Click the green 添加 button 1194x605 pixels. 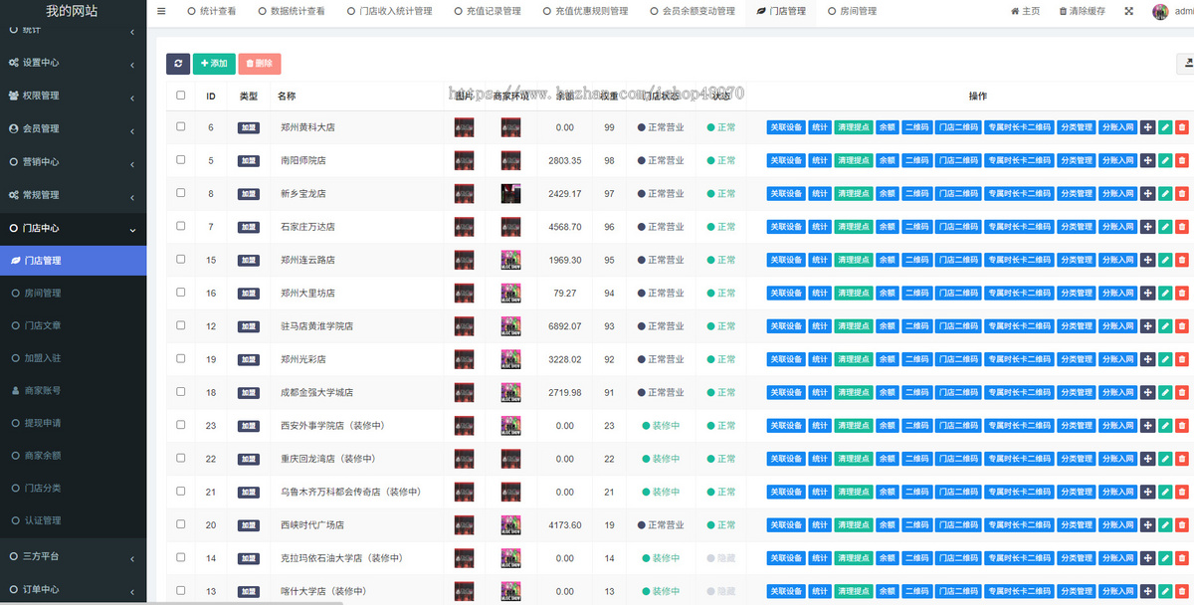(x=214, y=64)
